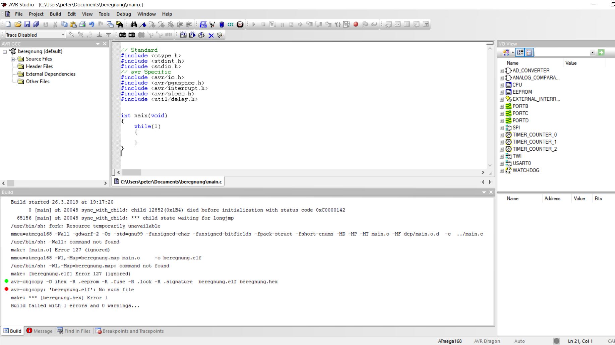The width and height of the screenshot is (615, 345).
Task: Click the ATmega168 device in status bar
Action: tap(450, 341)
